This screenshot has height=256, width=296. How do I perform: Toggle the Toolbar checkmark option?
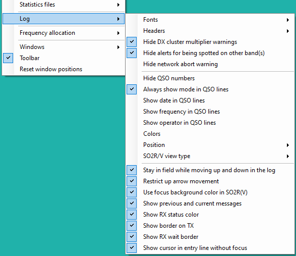[x=64, y=58]
